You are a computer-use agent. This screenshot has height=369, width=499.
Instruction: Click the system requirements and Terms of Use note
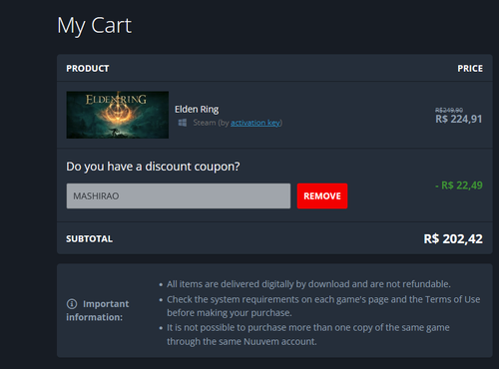click(x=323, y=306)
